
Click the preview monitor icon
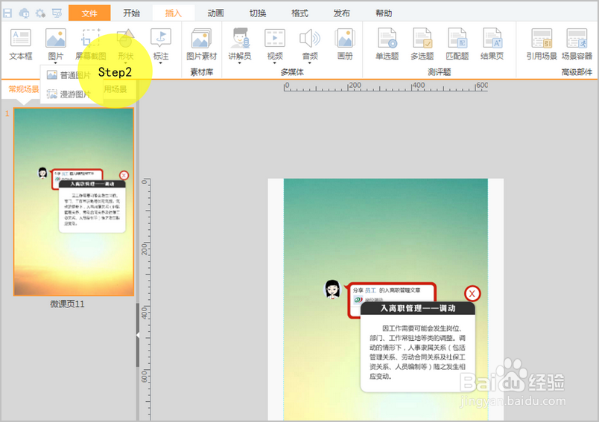point(57,13)
